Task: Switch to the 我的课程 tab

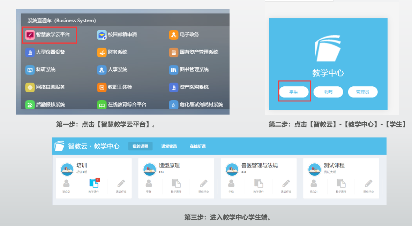Action: coord(140,146)
